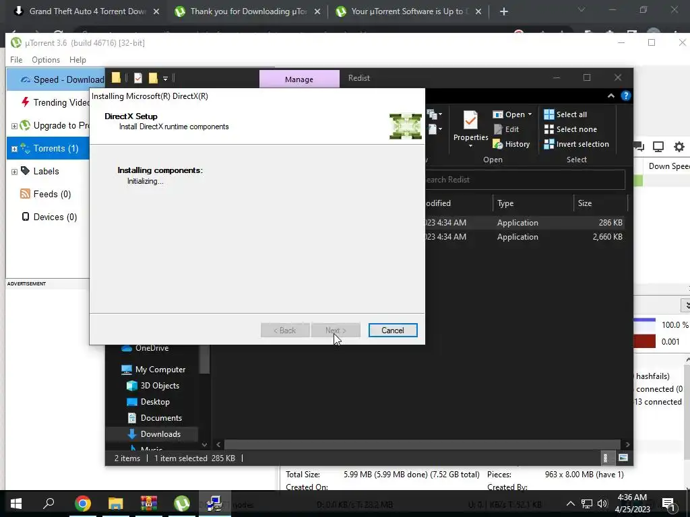Open the network icon in system tray

coord(587,504)
